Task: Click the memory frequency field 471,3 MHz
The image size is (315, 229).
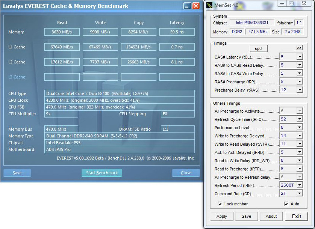Action: [x=258, y=32]
